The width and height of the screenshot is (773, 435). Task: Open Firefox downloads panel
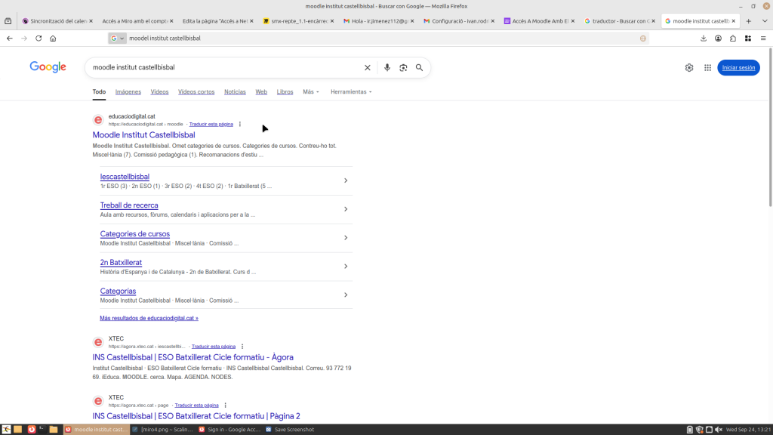point(704,38)
